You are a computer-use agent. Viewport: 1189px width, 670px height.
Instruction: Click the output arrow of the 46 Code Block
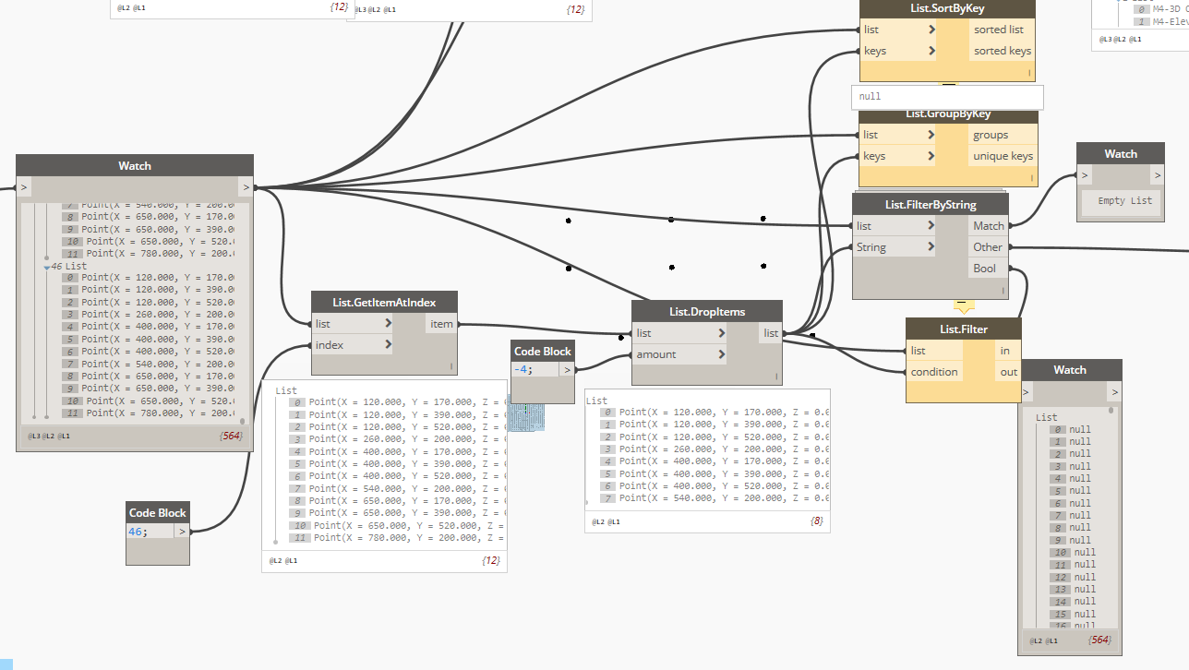coord(182,531)
